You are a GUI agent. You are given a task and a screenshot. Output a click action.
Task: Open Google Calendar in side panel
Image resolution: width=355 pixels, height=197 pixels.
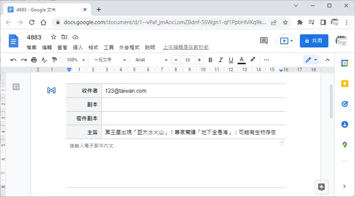(x=344, y=63)
